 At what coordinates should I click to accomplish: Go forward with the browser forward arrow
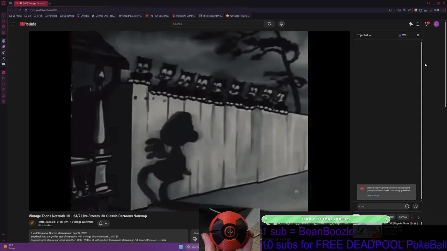[15, 10]
